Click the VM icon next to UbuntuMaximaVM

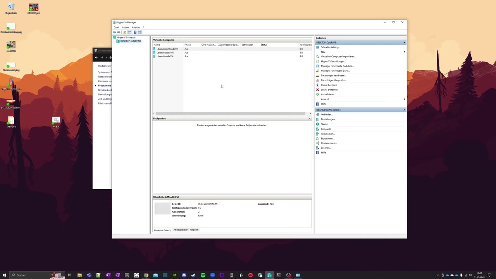pyautogui.click(x=155, y=53)
